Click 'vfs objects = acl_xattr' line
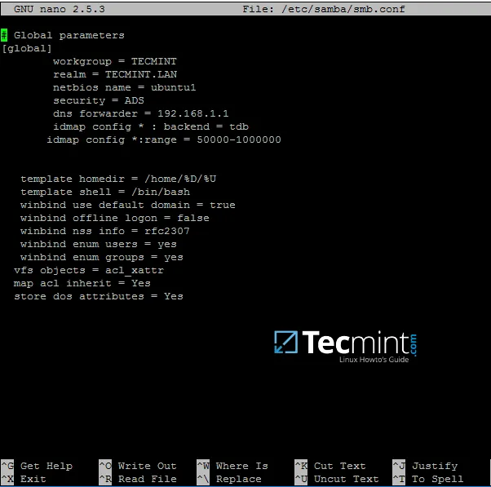Viewport: 491px width, 487px height. pos(89,271)
